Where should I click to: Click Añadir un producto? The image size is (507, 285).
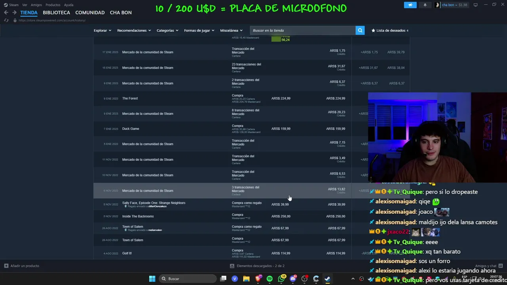pyautogui.click(x=22, y=266)
